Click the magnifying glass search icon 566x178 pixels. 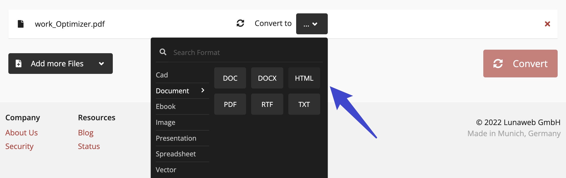(163, 52)
